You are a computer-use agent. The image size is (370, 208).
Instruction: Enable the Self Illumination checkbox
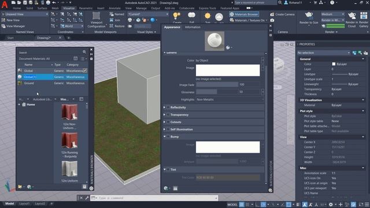pyautogui.click(x=168, y=129)
